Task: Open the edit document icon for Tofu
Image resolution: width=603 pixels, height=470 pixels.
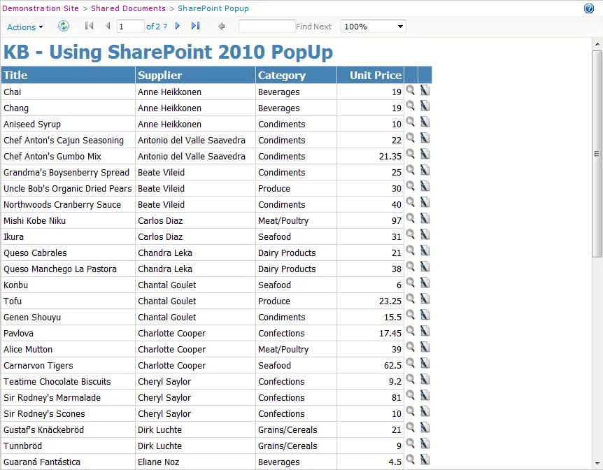Action: tap(425, 298)
